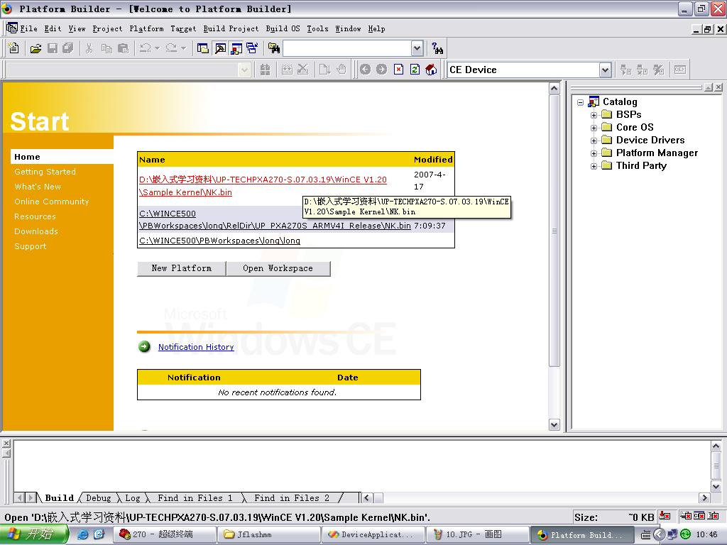
Task: Click the Redo arrow icon
Action: point(171,48)
